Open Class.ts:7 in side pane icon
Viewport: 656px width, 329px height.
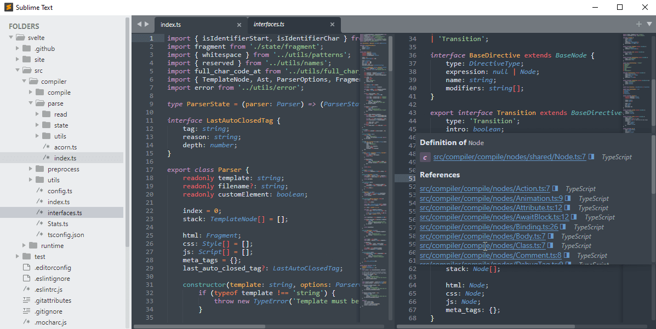[551, 246]
